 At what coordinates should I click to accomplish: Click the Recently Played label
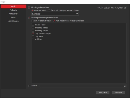[x=42, y=31]
